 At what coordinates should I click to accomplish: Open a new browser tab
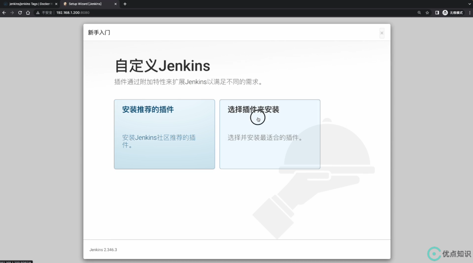[125, 4]
